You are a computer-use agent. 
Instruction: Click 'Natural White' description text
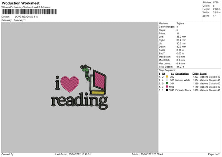[x=183, y=80]
